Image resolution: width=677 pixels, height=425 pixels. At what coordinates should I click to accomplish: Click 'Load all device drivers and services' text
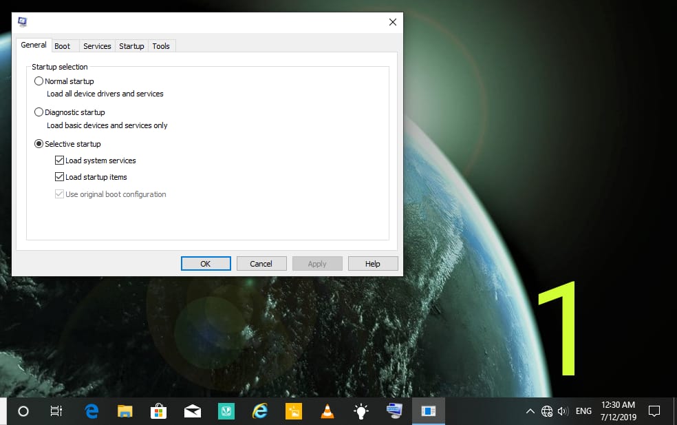[x=105, y=94]
